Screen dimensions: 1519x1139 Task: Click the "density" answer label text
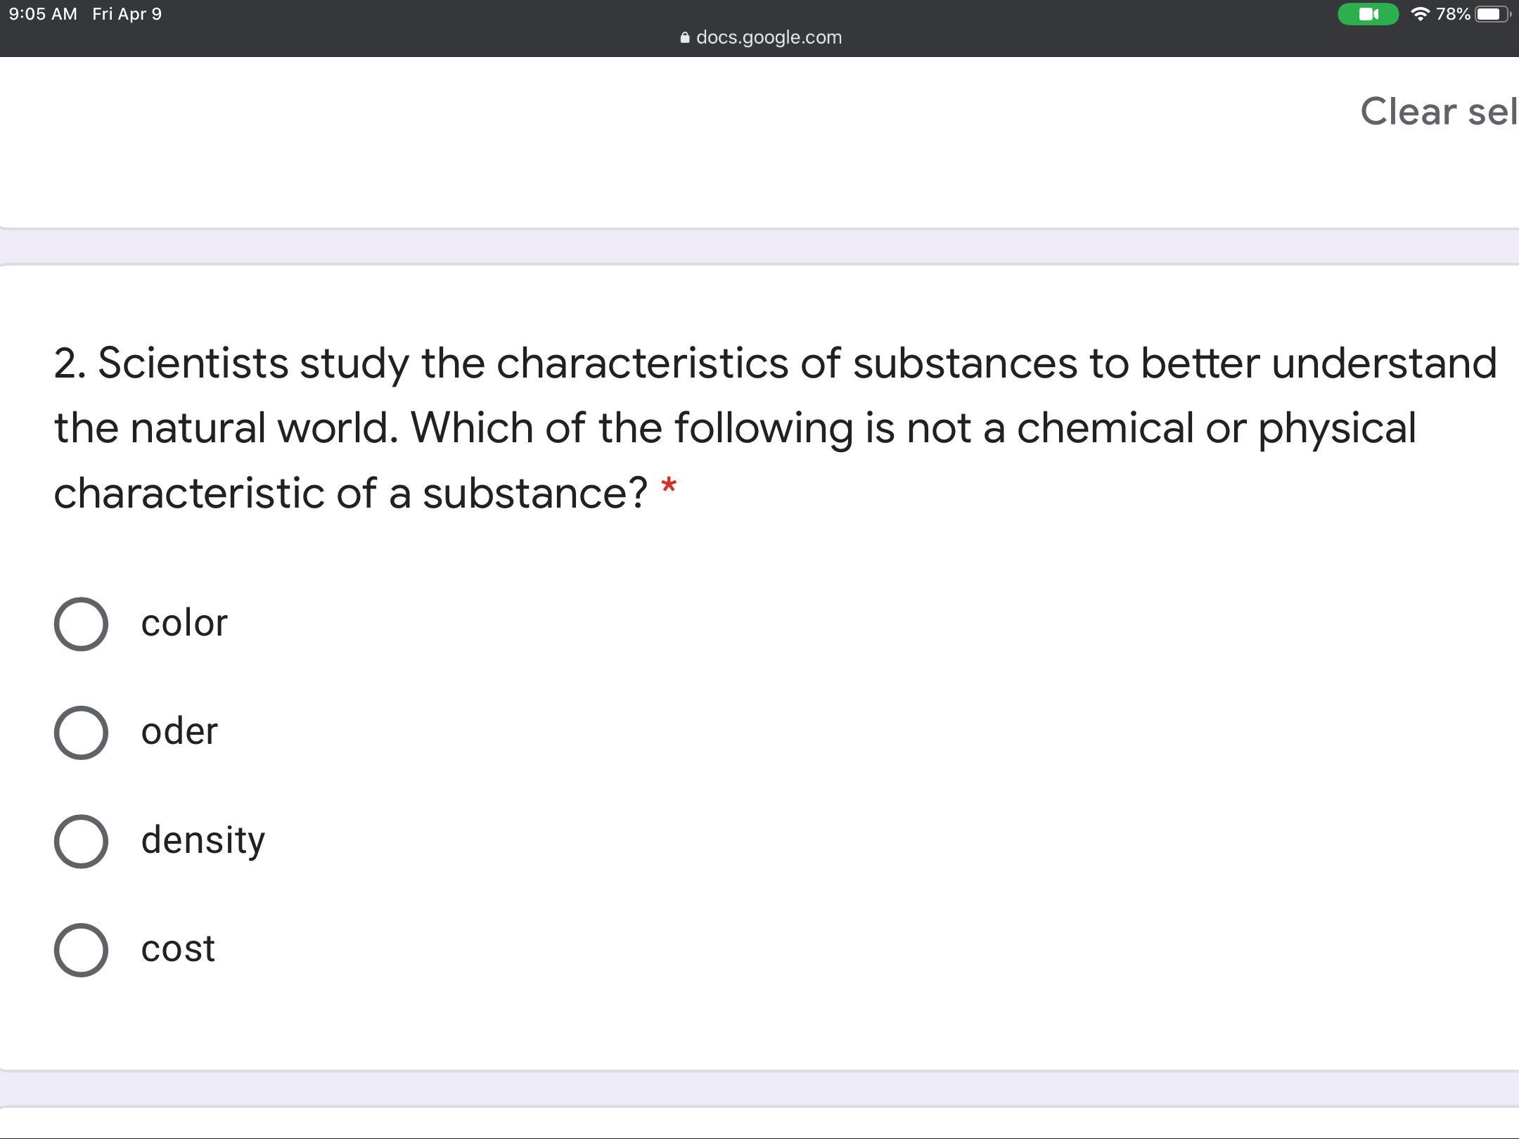203,840
